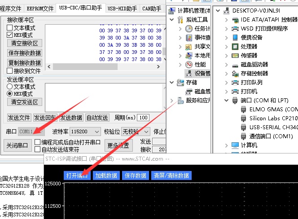Image resolution: width=298 pixels, height=219 pixels.
Task: Click the 周期(ms) input field
Action: (143, 118)
